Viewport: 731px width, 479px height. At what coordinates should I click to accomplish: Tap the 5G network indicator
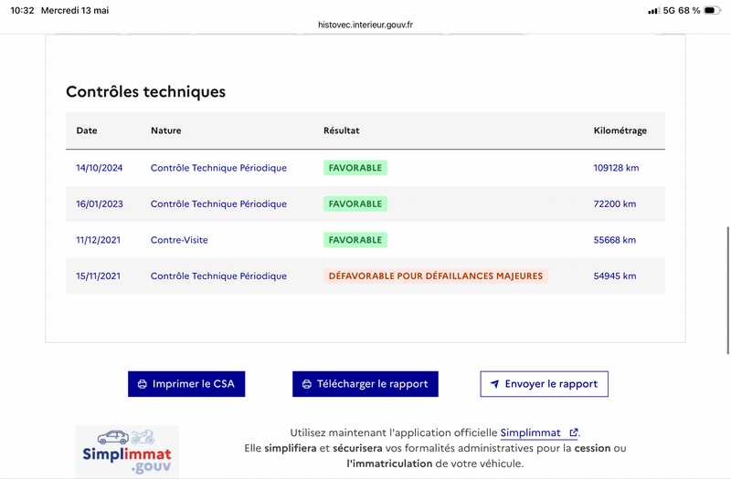coord(669,10)
